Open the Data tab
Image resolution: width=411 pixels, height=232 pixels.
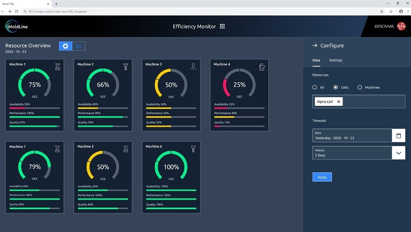click(316, 60)
